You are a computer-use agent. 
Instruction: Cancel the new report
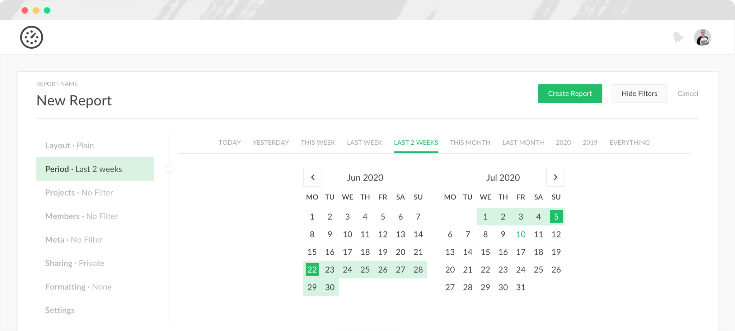pos(687,93)
